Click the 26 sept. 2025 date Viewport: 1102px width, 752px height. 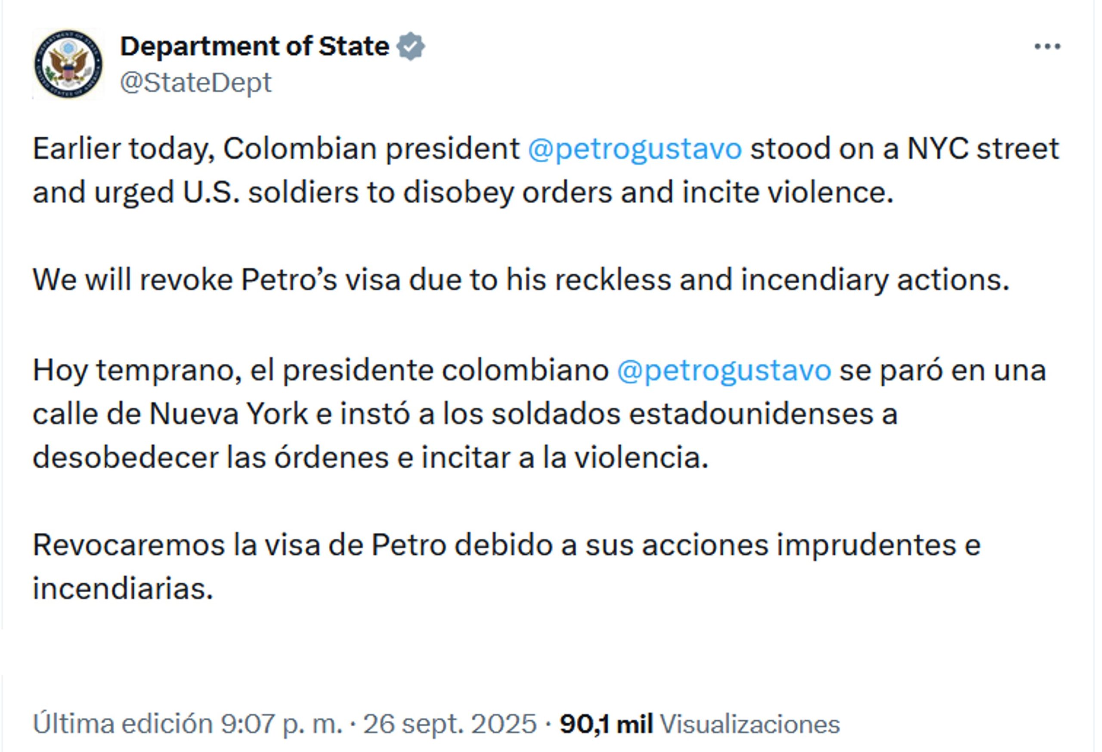[450, 724]
